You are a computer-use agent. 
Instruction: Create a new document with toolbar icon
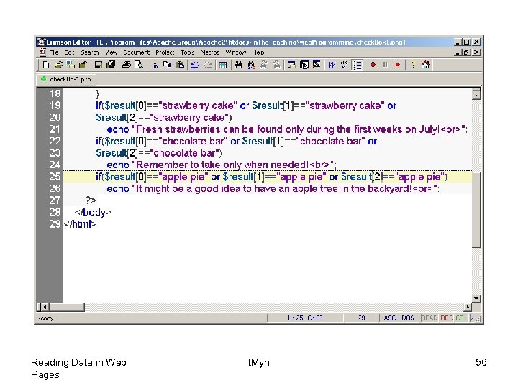[x=46, y=65]
